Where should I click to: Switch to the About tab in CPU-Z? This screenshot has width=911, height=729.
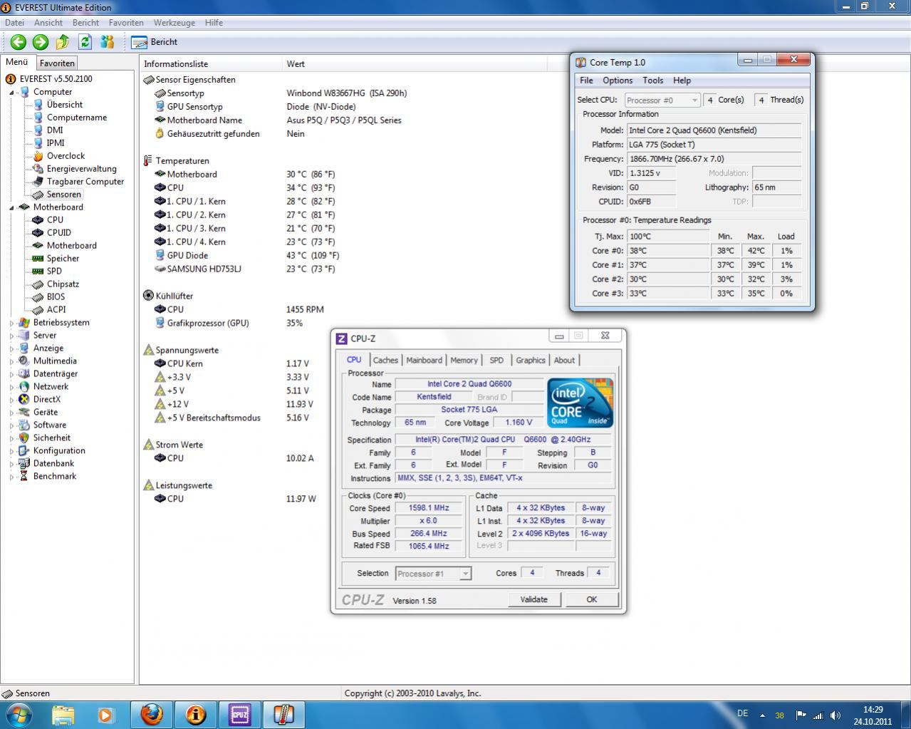click(564, 361)
